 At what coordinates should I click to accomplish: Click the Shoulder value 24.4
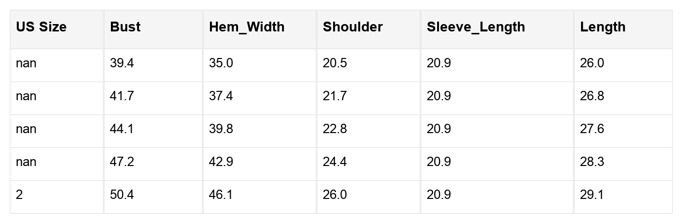pyautogui.click(x=335, y=162)
